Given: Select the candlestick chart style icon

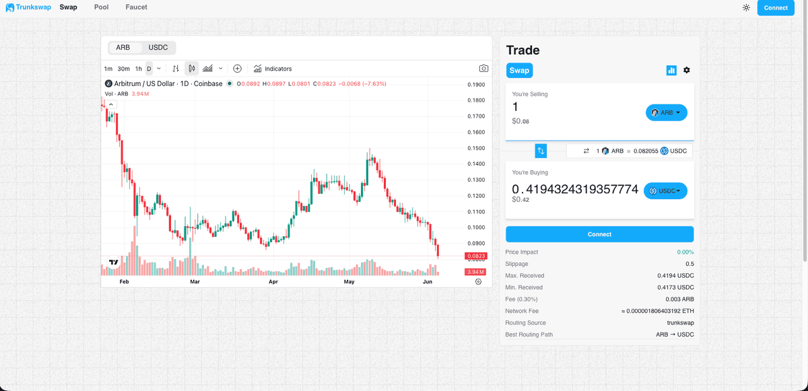Looking at the screenshot, I should tap(192, 69).
